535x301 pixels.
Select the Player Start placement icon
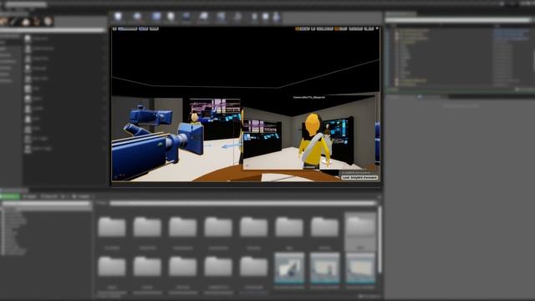point(28,79)
